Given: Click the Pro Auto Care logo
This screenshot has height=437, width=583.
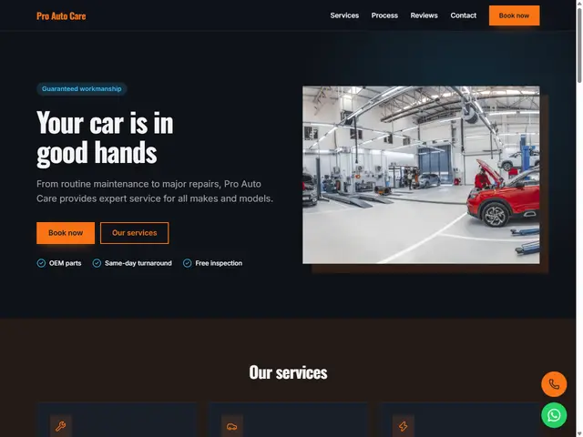Looking at the screenshot, I should point(61,16).
